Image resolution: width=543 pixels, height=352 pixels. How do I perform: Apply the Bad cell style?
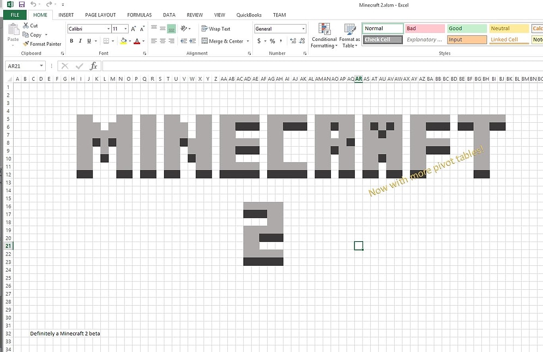[x=425, y=28]
